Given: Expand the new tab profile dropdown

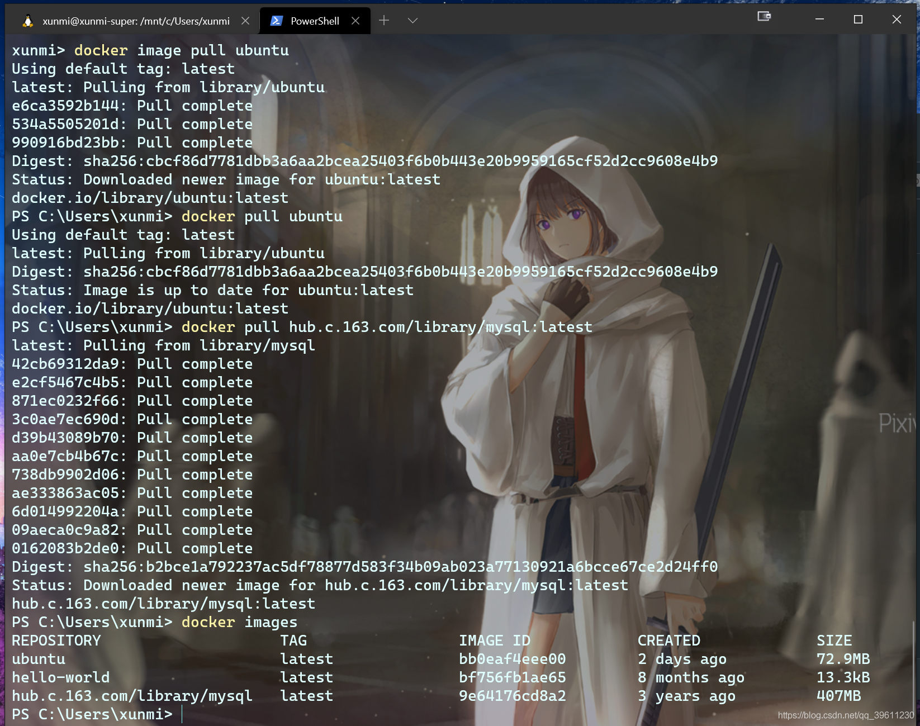Looking at the screenshot, I should coord(412,21).
